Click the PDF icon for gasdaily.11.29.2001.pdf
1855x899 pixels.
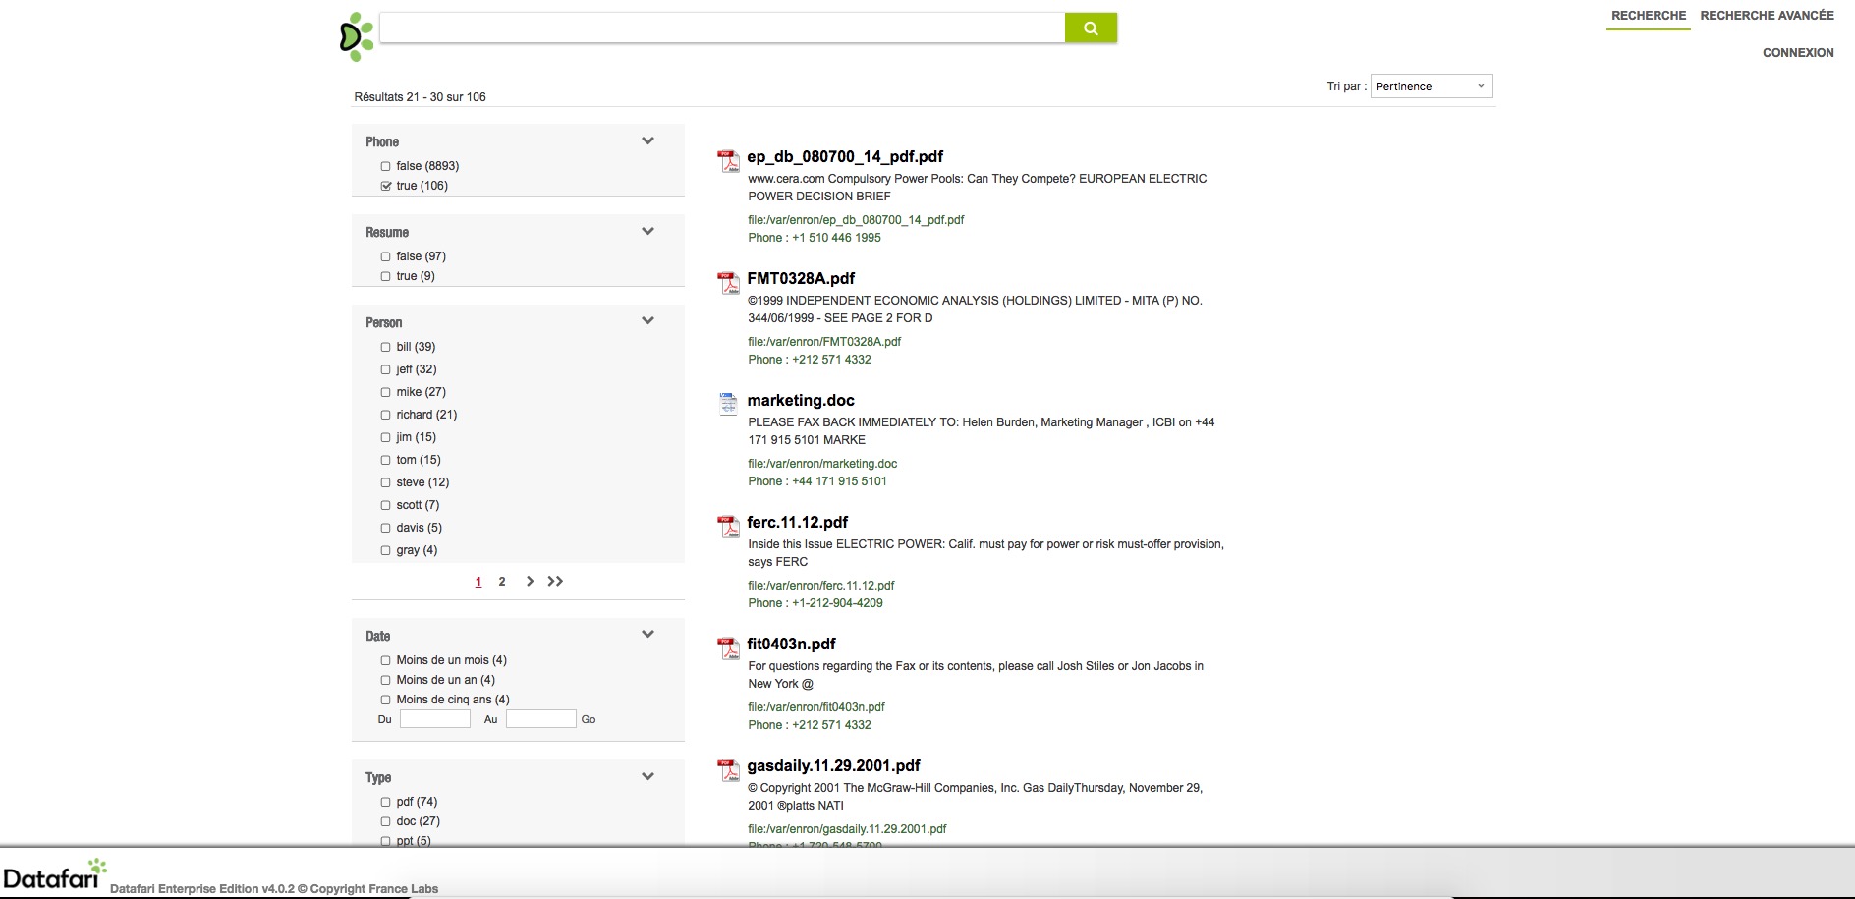coord(728,770)
